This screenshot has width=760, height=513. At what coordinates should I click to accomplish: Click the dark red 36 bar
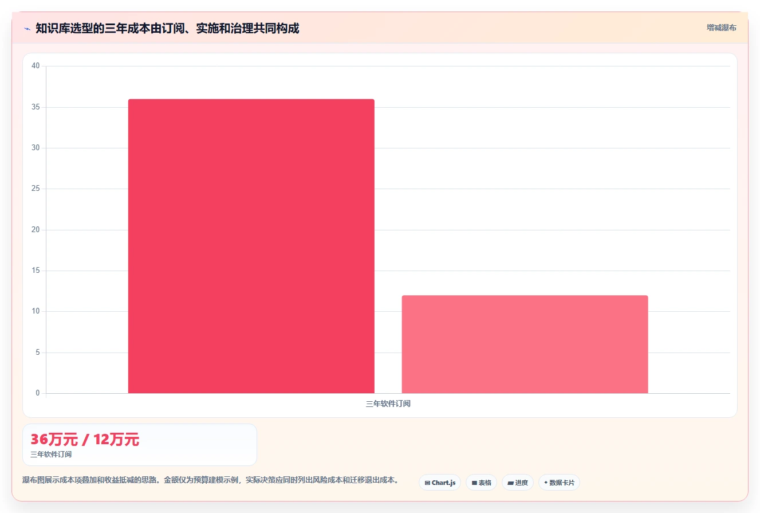click(251, 246)
